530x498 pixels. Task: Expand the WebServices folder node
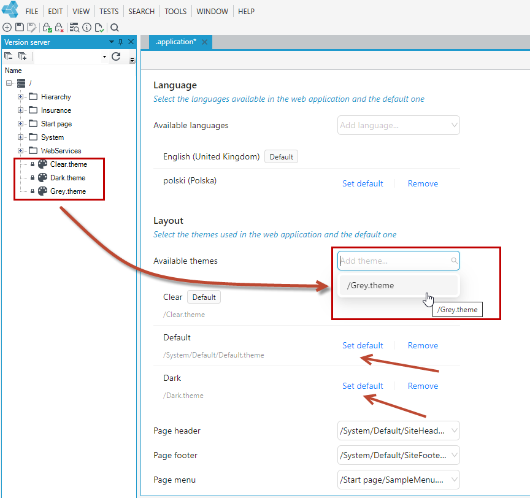[x=20, y=151]
